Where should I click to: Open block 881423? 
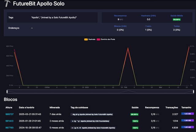pyautogui.click(x=9, y=121)
